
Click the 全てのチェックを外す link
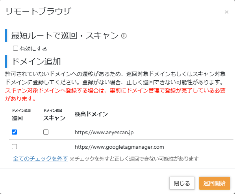pyautogui.click(x=41, y=159)
